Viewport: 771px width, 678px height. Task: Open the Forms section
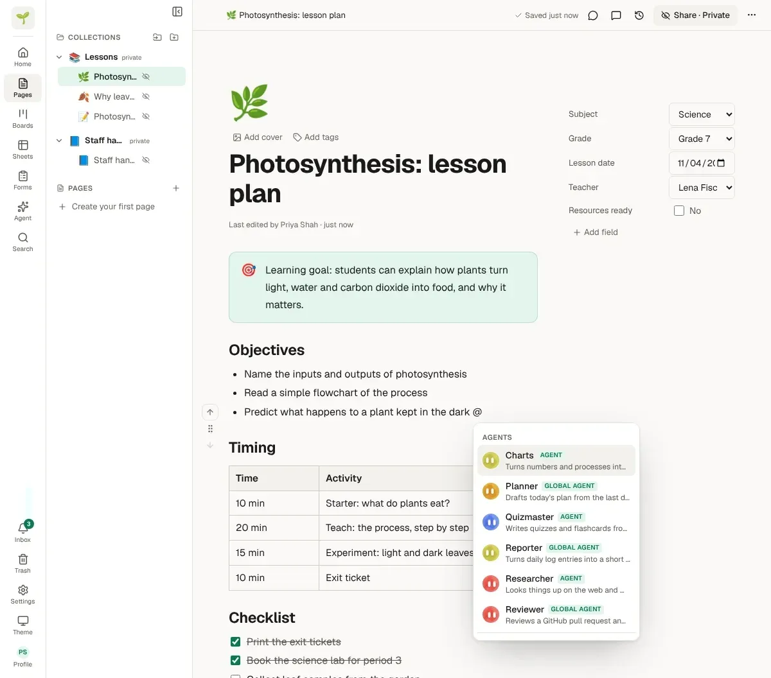pyautogui.click(x=22, y=180)
